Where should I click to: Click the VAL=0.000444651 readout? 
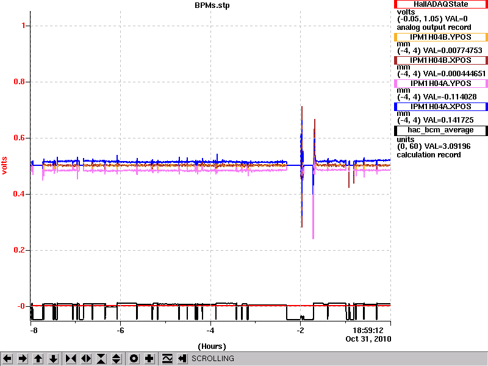pos(454,74)
